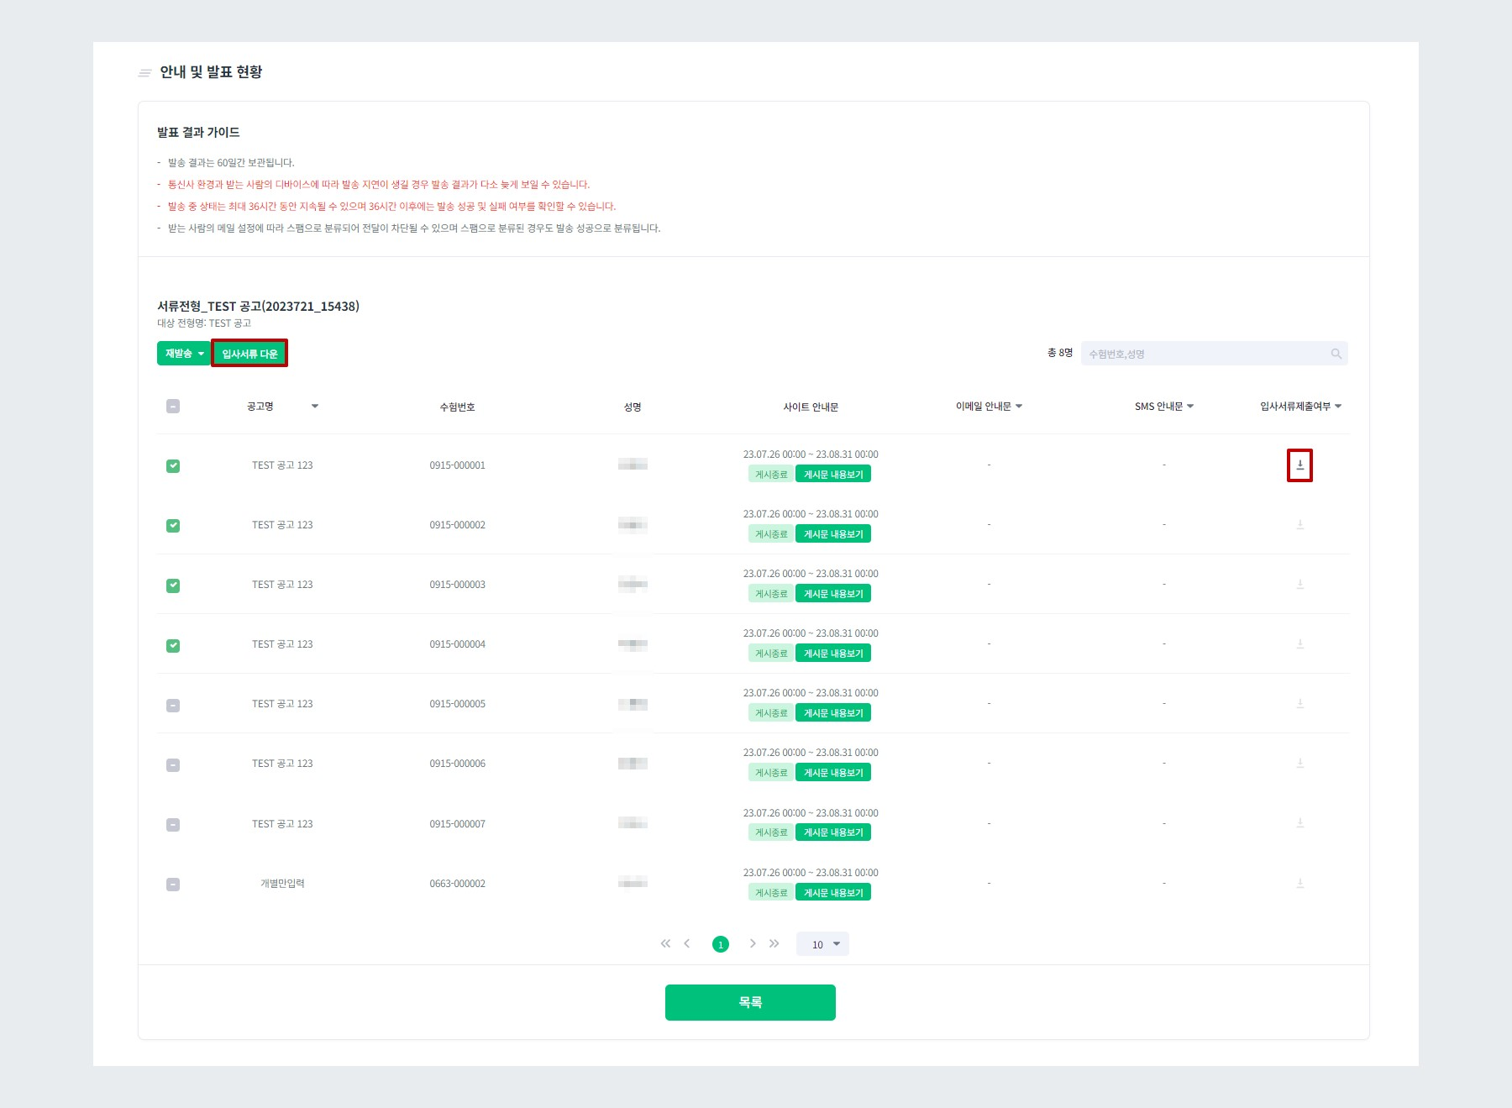Uncheck the row for 0915-000004

point(173,646)
